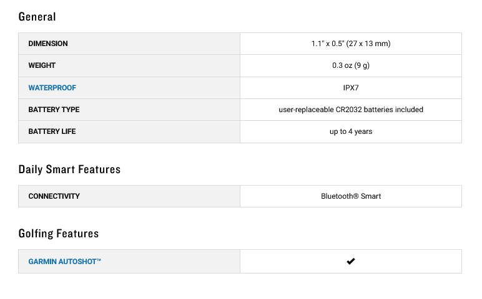Click the Garmin AutoShot checkmark icon
Screen dimensions: 482x299
351,262
